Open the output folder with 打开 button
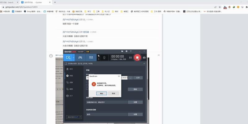The width and height of the screenshot is (248, 124). [138, 78]
